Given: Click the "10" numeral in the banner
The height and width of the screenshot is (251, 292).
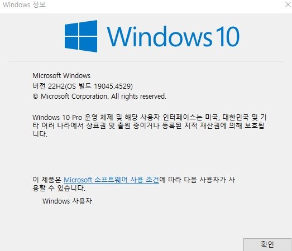Looking at the screenshot, I should (x=228, y=36).
